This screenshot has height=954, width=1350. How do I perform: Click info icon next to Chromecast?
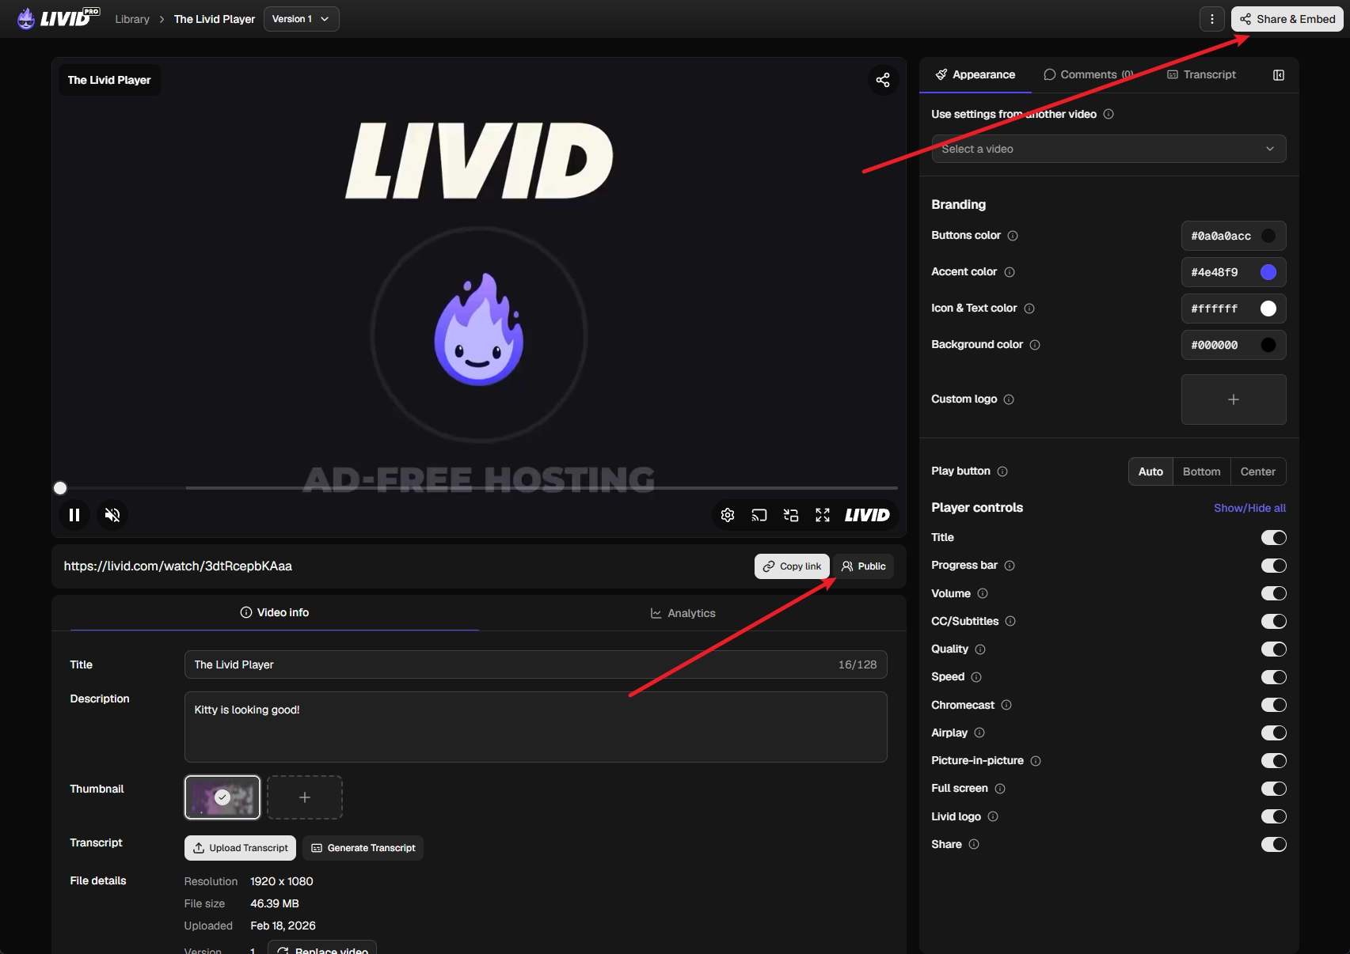(1006, 705)
